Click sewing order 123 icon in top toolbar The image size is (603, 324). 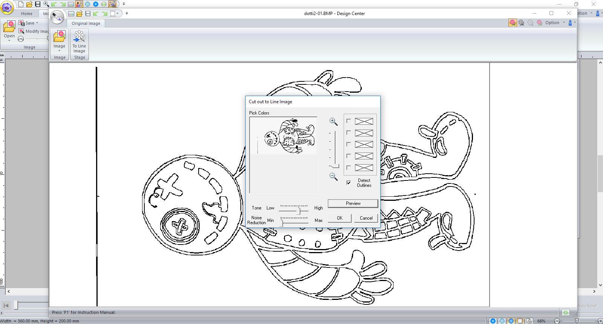pos(112,4)
